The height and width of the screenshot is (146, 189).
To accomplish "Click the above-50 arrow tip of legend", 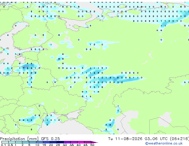I will 94,142.
